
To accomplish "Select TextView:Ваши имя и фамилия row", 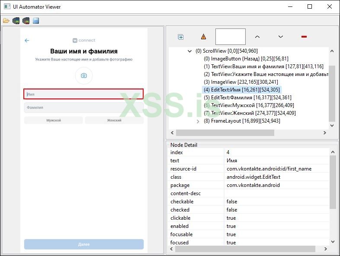I will tap(263, 66).
